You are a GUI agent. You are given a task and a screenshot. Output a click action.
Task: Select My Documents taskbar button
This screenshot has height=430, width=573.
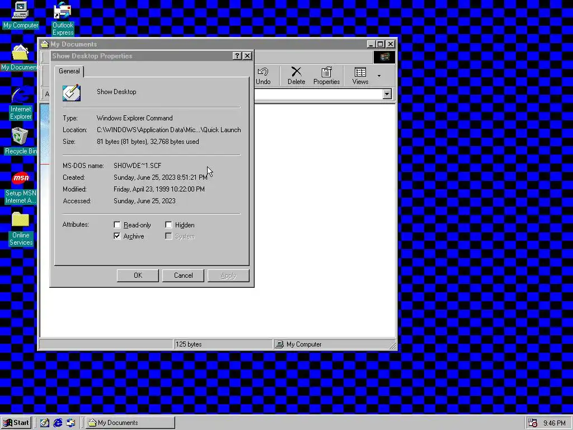[x=130, y=423]
